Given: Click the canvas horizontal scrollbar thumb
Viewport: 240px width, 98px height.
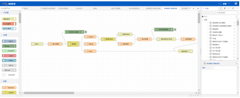Looking at the screenshot, I should pos(49,93).
